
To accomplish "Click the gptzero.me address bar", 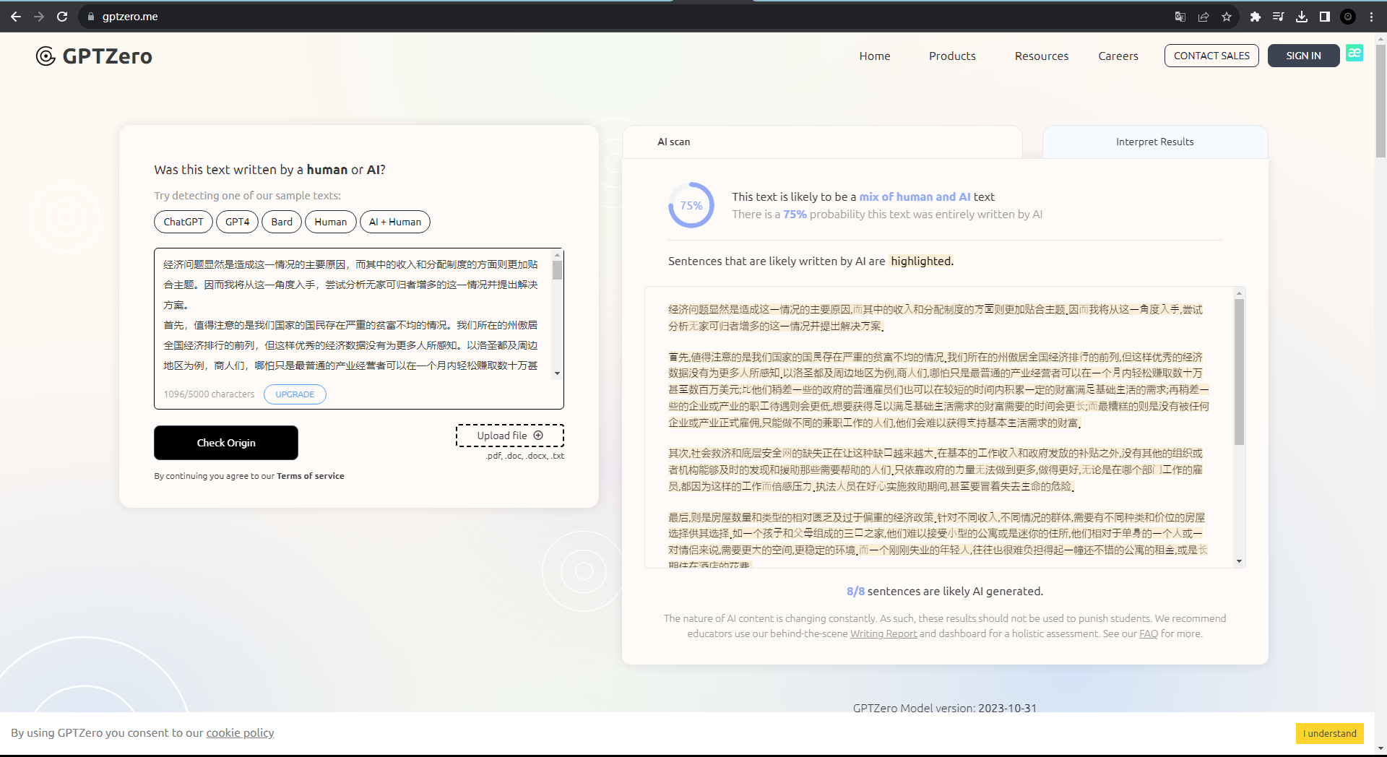I will click(621, 17).
